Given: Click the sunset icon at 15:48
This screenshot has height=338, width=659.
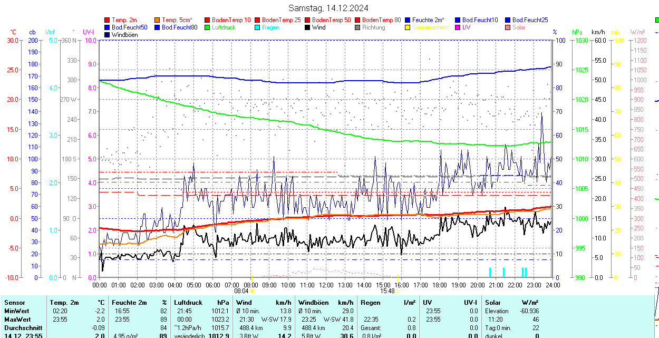Looking at the screenshot, I should click(x=398, y=291).
